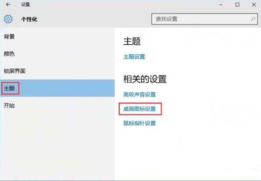The image size is (261, 181).
Task: Open the 开始 section
Action: [57, 105]
